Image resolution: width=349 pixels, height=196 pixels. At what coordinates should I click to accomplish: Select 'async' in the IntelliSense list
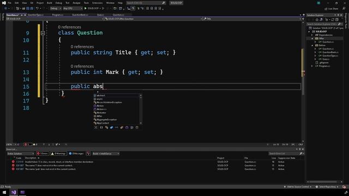(116, 99)
